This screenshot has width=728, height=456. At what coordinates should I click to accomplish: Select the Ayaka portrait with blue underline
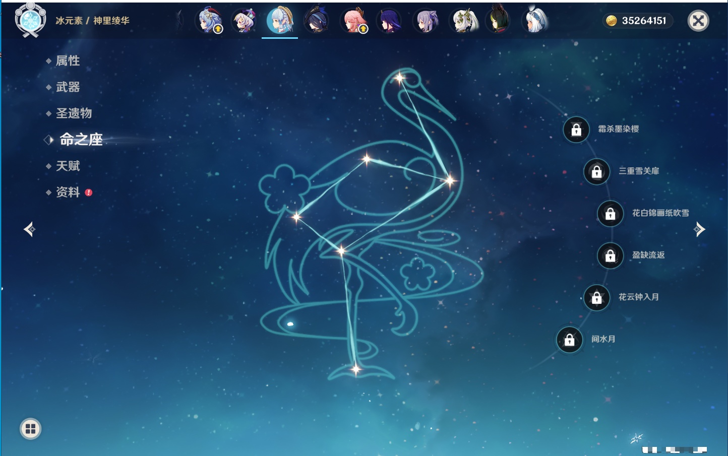[x=280, y=21]
